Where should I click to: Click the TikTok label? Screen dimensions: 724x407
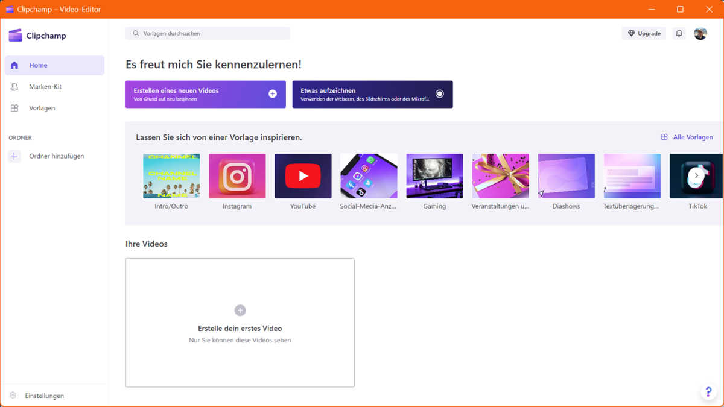(x=697, y=206)
